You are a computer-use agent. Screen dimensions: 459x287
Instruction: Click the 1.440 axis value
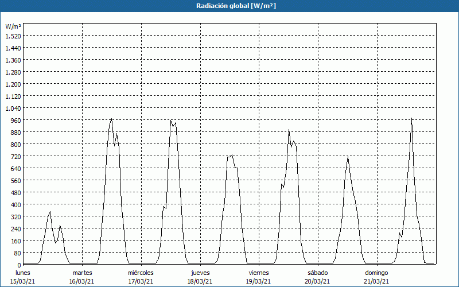pos(13,48)
